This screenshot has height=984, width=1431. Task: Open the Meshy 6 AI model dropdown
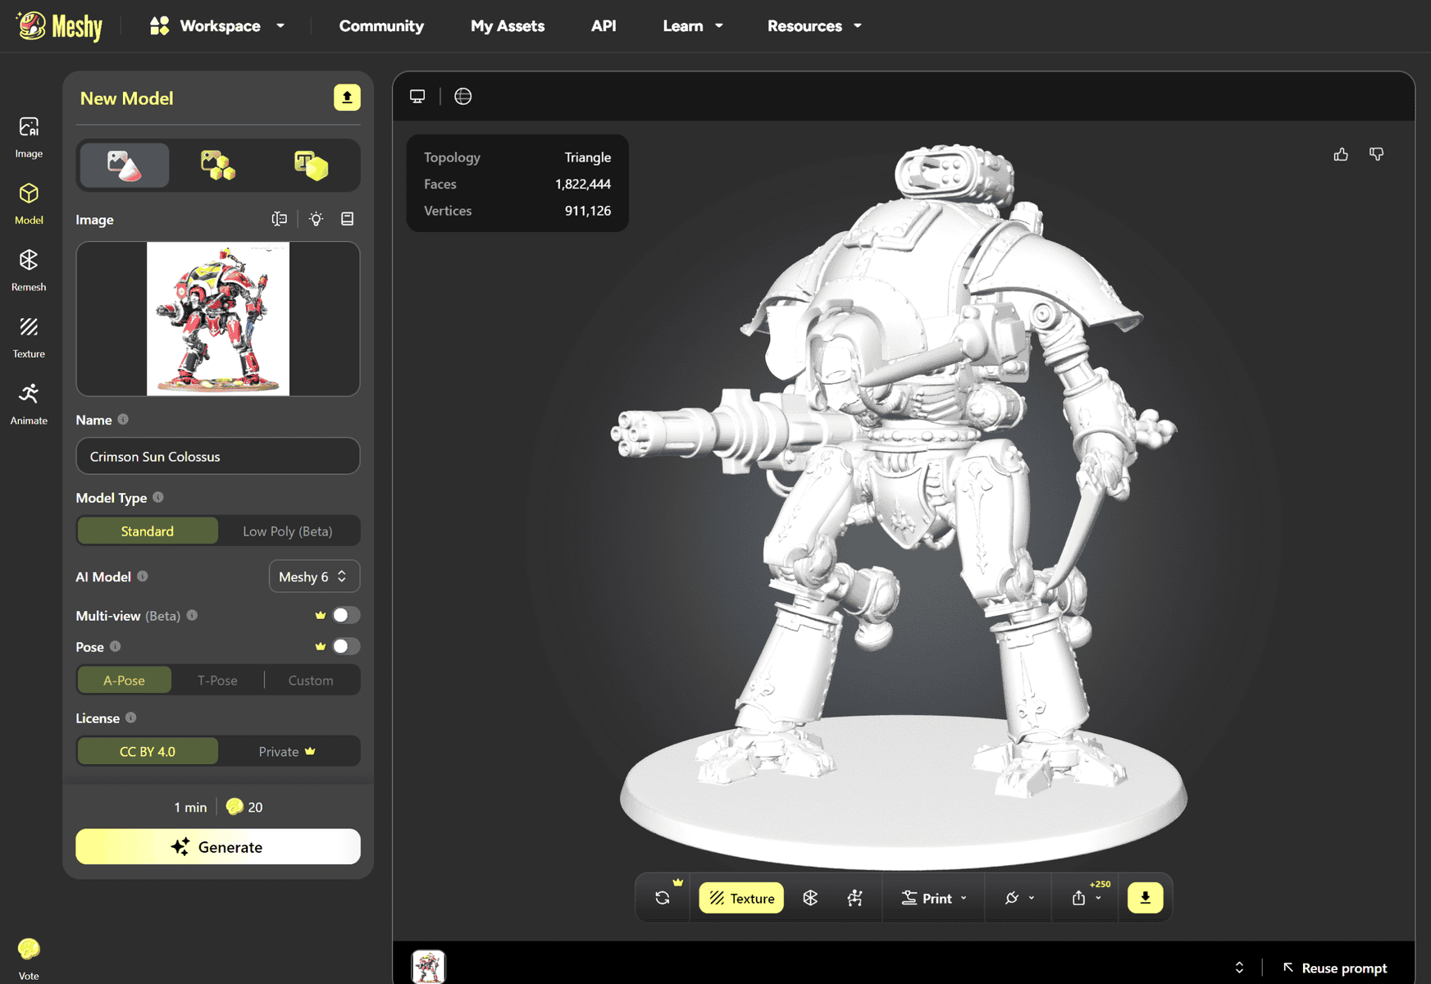(313, 576)
